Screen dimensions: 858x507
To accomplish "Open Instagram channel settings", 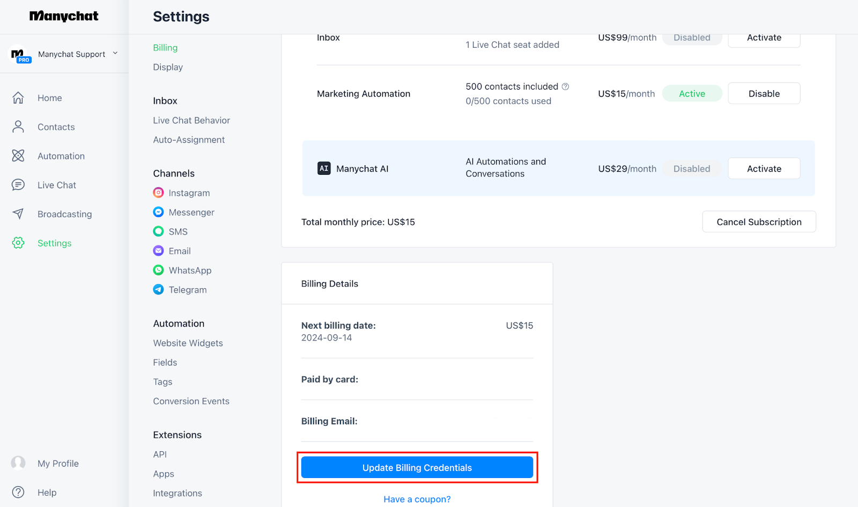I will pyautogui.click(x=189, y=193).
